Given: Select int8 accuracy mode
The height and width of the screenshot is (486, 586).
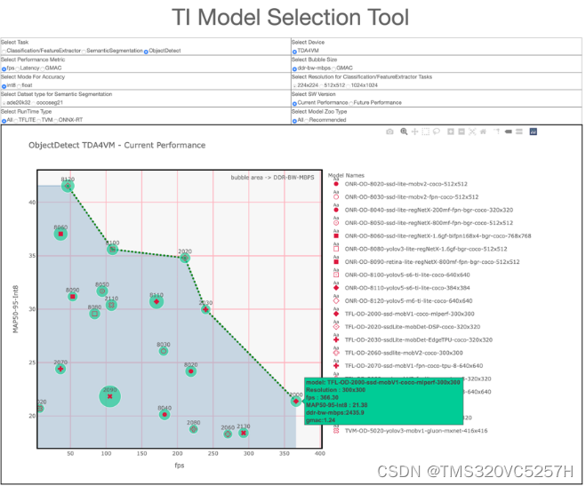Looking at the screenshot, I should [4, 86].
